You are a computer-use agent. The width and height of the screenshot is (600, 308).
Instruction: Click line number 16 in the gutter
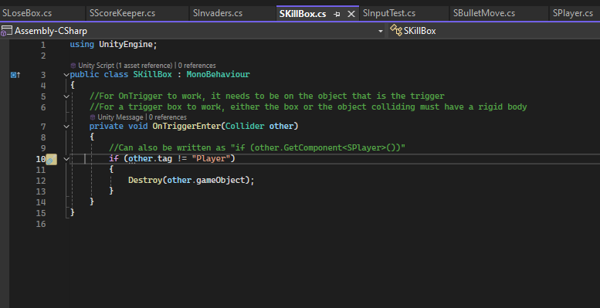pos(41,224)
